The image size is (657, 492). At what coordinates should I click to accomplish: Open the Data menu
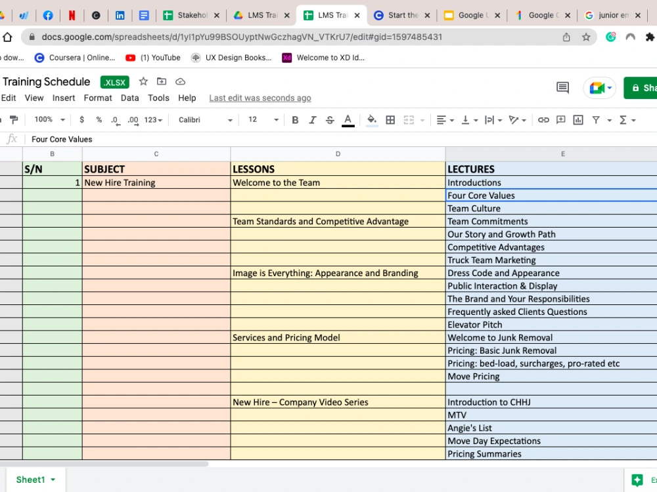pos(130,98)
